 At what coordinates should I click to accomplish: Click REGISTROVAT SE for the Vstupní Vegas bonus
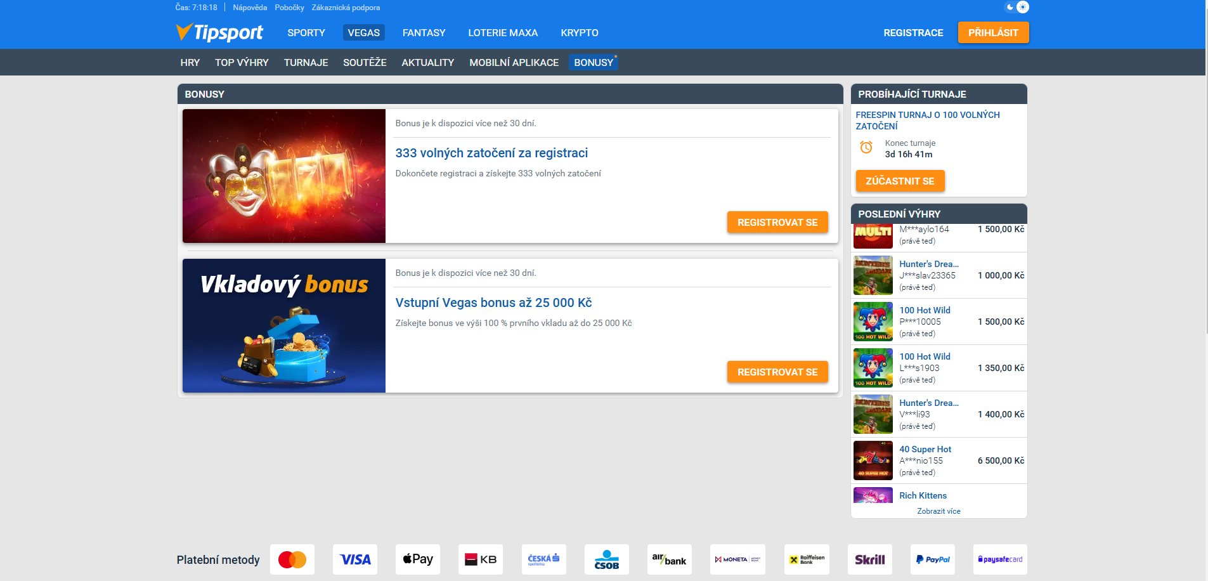coord(777,372)
